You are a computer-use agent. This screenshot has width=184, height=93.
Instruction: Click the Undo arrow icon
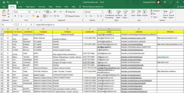[8, 2]
